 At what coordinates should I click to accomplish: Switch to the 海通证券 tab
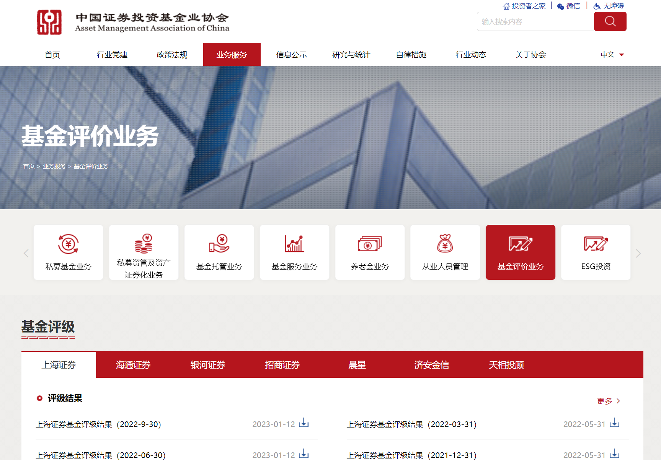pyautogui.click(x=133, y=365)
